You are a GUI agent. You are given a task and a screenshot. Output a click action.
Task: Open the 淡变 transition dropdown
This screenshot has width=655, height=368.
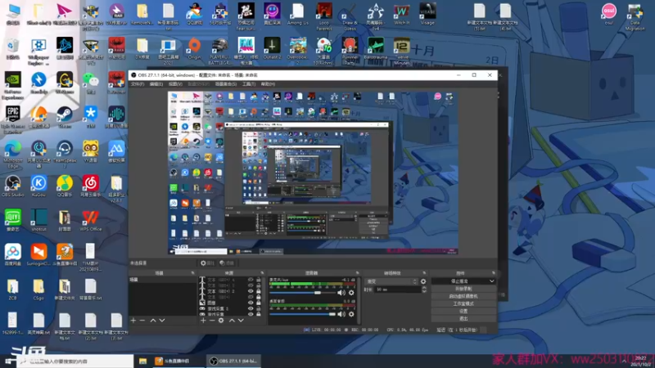(x=391, y=281)
